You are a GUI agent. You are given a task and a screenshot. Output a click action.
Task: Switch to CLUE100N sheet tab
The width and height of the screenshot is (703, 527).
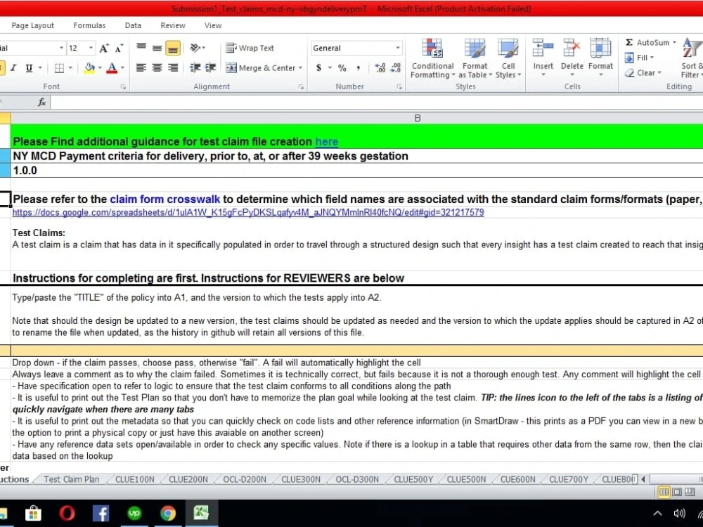click(134, 479)
